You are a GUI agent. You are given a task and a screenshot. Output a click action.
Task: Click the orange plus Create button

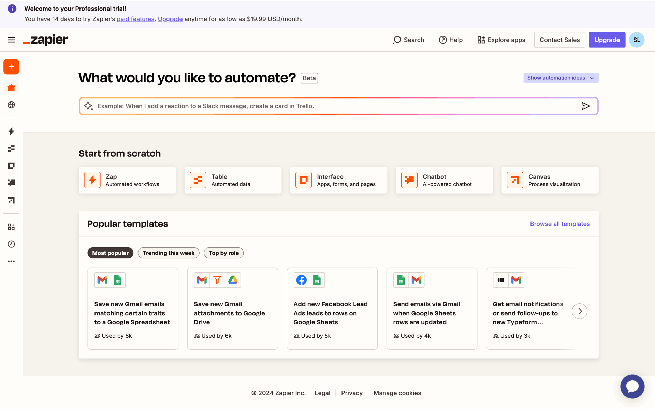pos(11,67)
